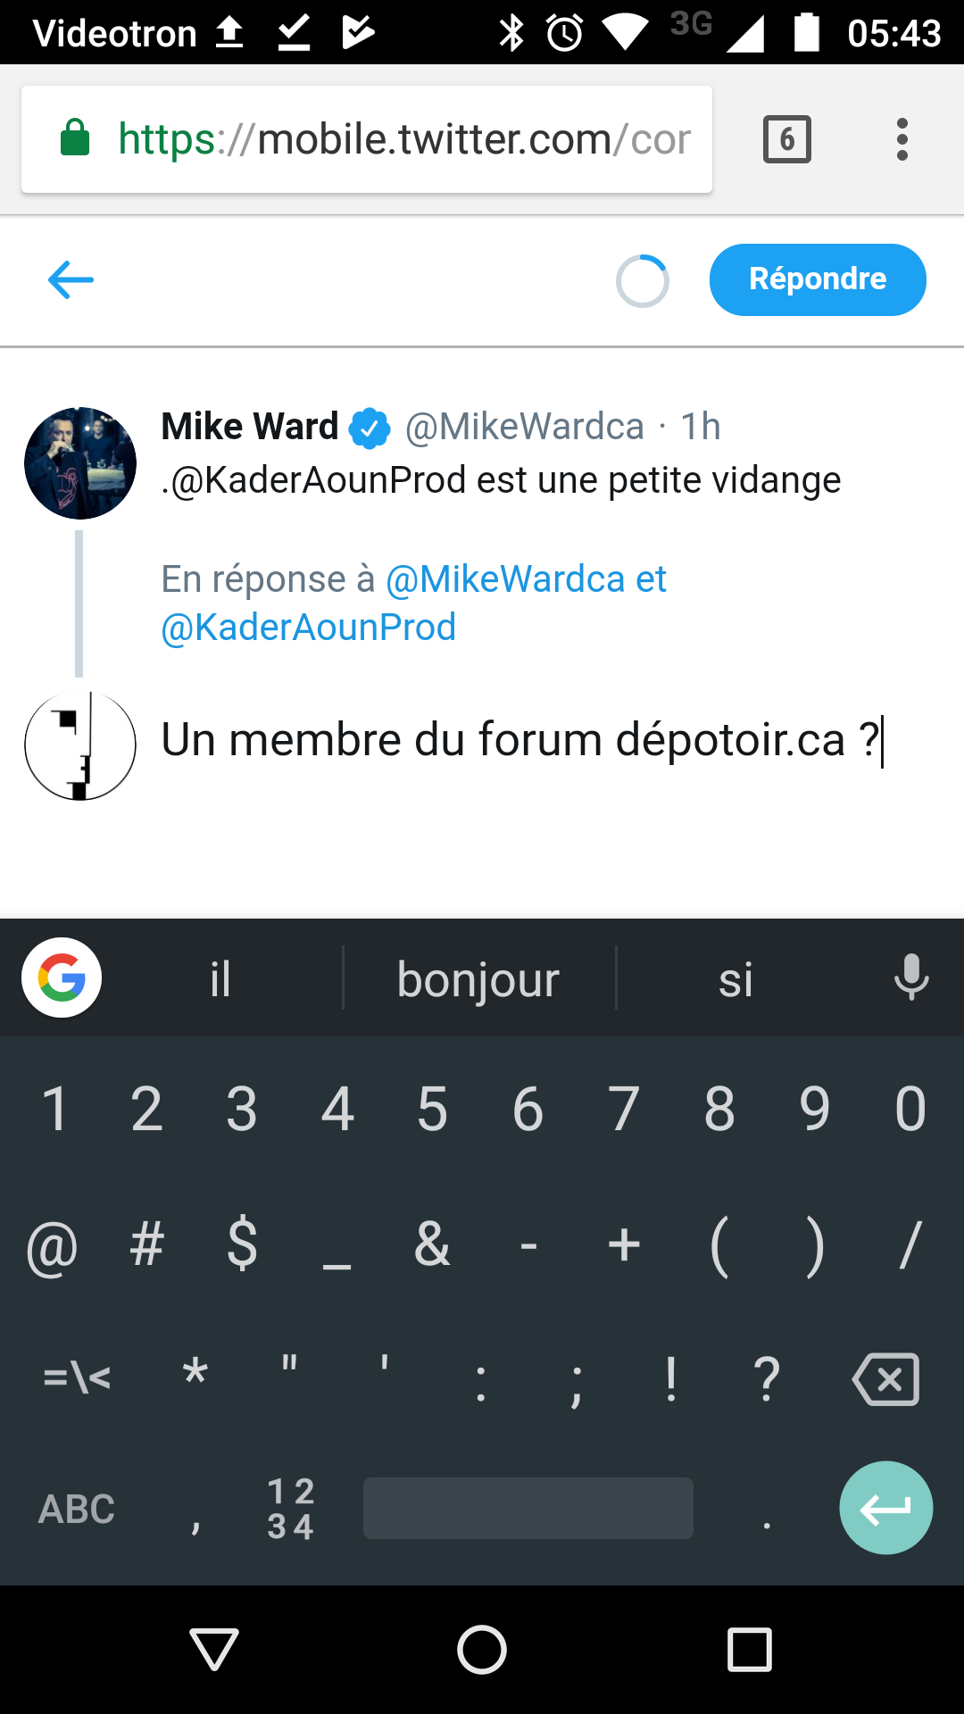Switch keyboard to ABC letters layout

point(77,1509)
